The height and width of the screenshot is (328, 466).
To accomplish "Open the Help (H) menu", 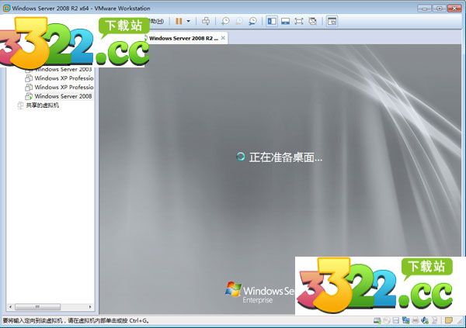I will pos(157,21).
